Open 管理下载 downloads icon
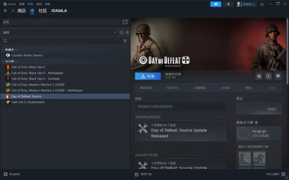Image resolution: width=289 pixels, height=180 pixels. coord(137,174)
